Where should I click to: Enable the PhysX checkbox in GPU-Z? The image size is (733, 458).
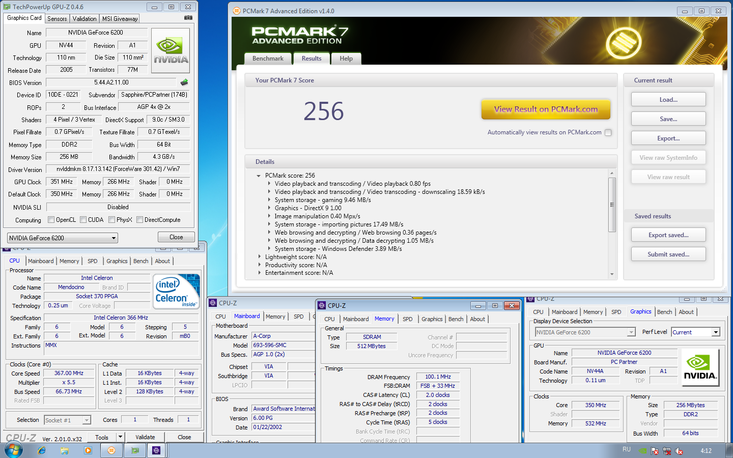point(111,220)
